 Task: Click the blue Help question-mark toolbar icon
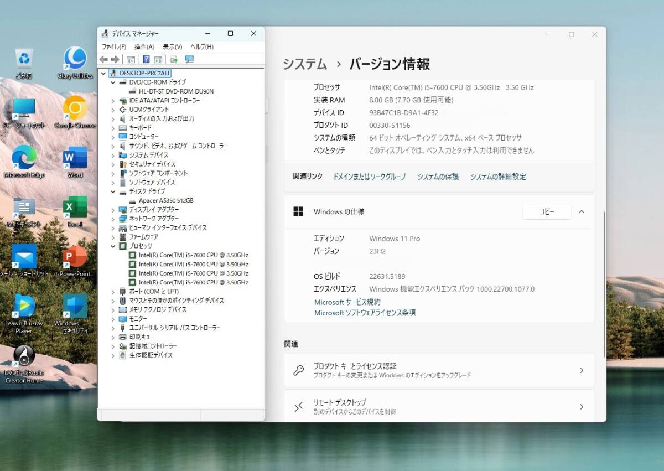coord(146,59)
